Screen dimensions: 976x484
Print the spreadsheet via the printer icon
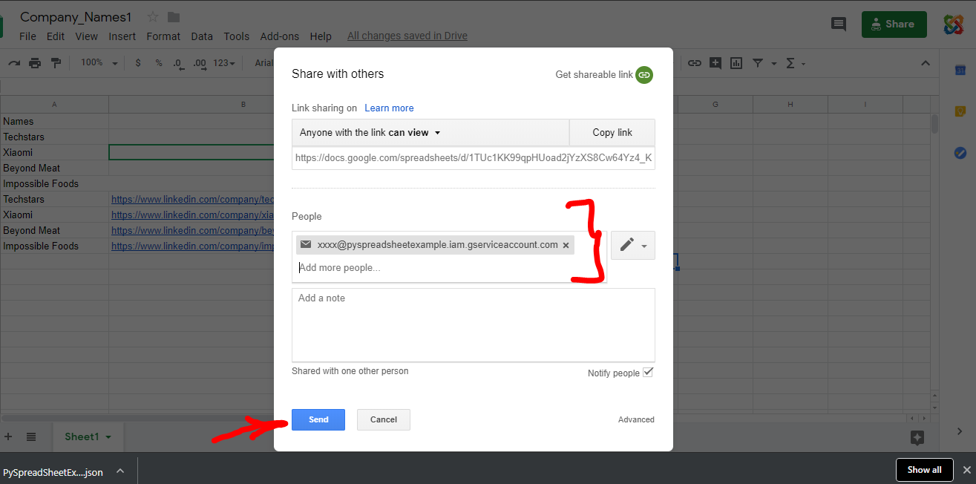click(x=35, y=63)
